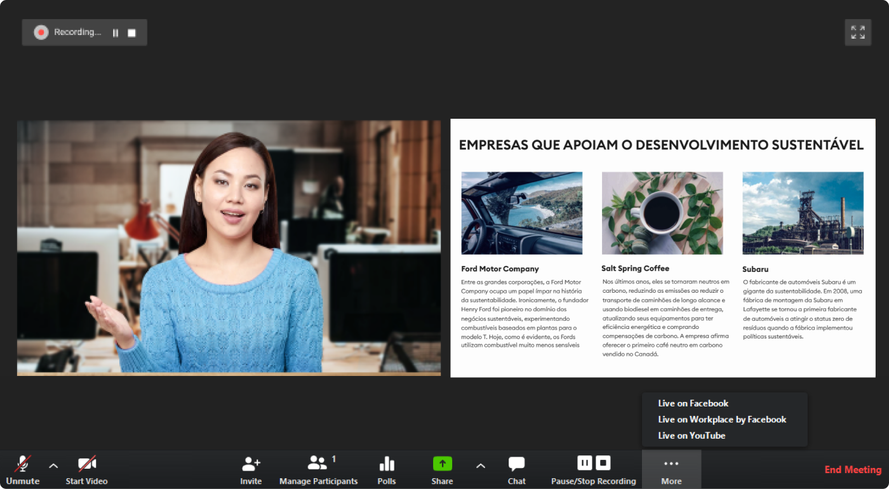Click the Salt Spring Coffee cup image

[662, 213]
